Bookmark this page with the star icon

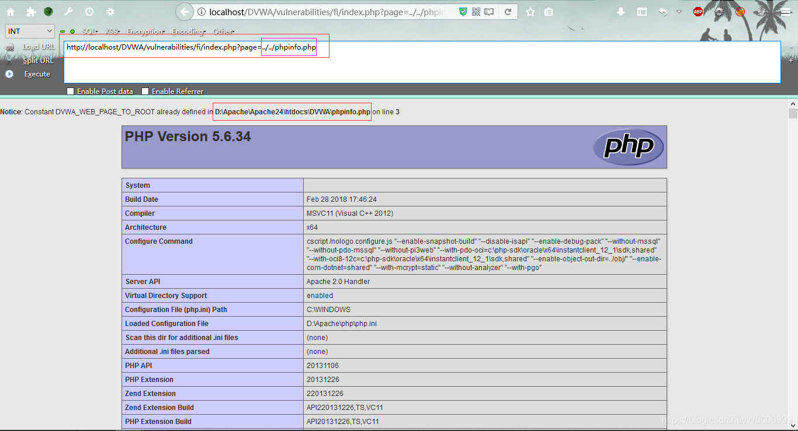pyautogui.click(x=530, y=12)
